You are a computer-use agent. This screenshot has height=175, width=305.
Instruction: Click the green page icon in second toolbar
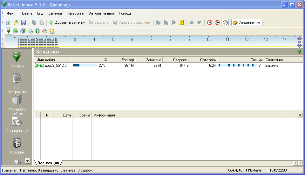pos(16,31)
